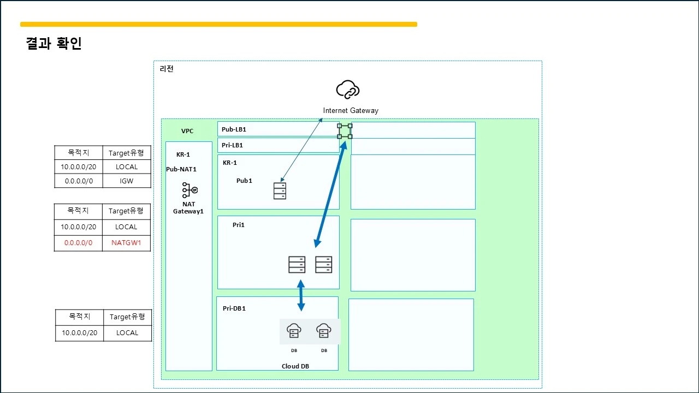This screenshot has width=699, height=393.
Task: Click the 목적지 header in third table
Action: [x=80, y=317]
